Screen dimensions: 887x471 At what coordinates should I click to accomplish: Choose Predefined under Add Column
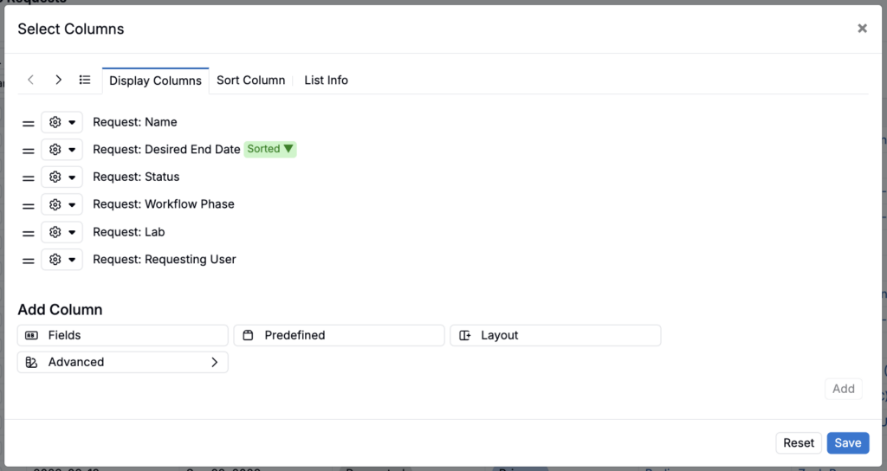[339, 335]
